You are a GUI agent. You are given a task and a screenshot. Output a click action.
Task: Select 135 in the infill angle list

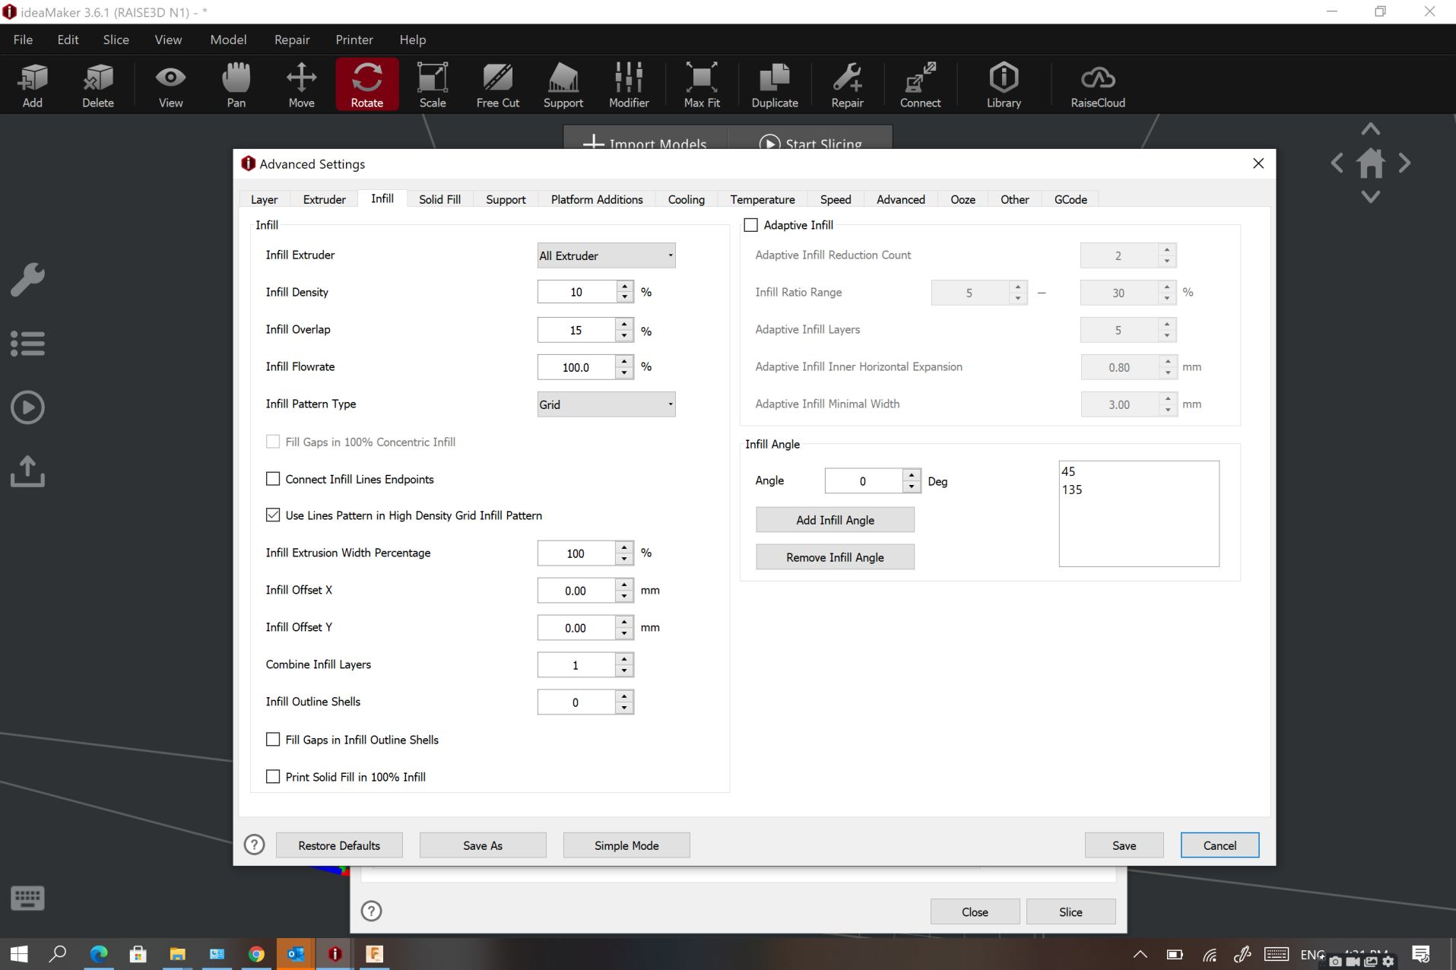tap(1072, 490)
